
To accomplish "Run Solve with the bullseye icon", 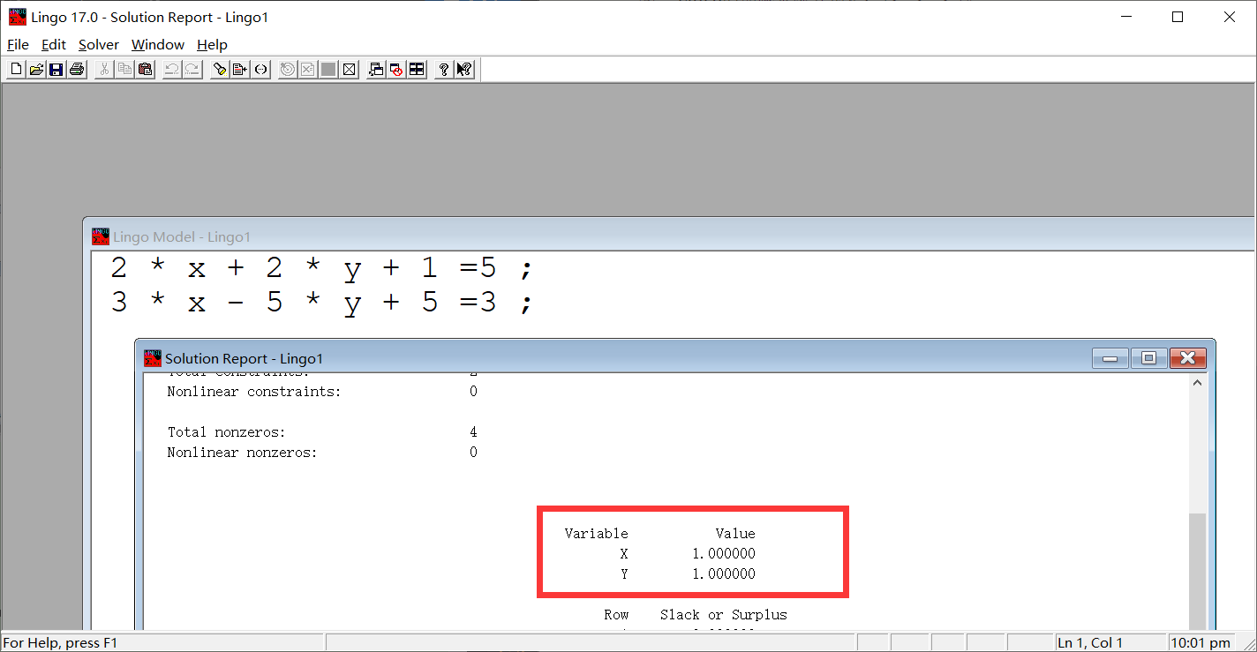I will 288,70.
